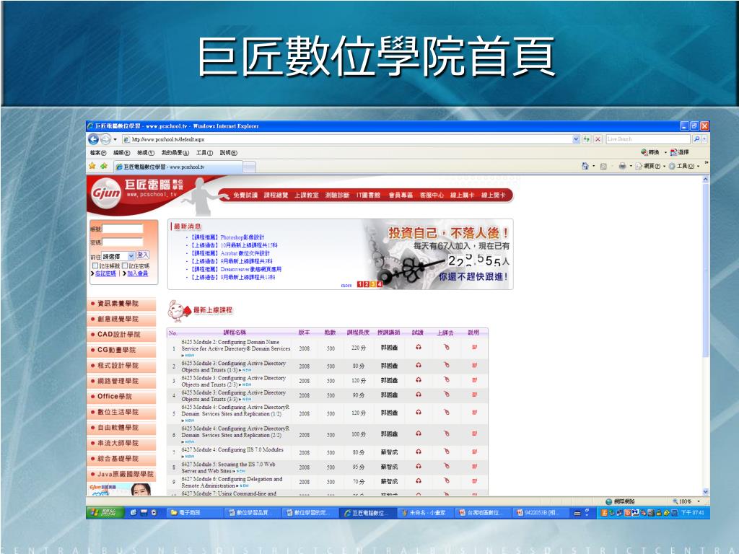Click the 忘記密碼 forgot password link
This screenshot has width=739, height=554.
coord(105,273)
